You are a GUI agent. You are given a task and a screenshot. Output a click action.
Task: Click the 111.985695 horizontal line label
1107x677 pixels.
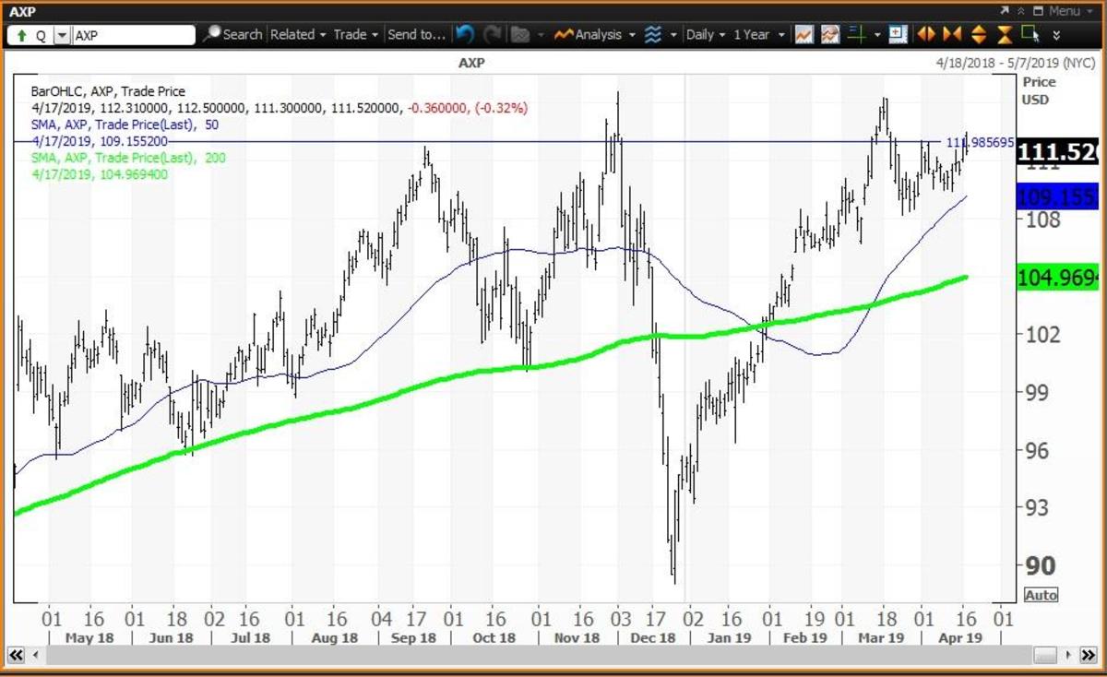click(x=979, y=142)
